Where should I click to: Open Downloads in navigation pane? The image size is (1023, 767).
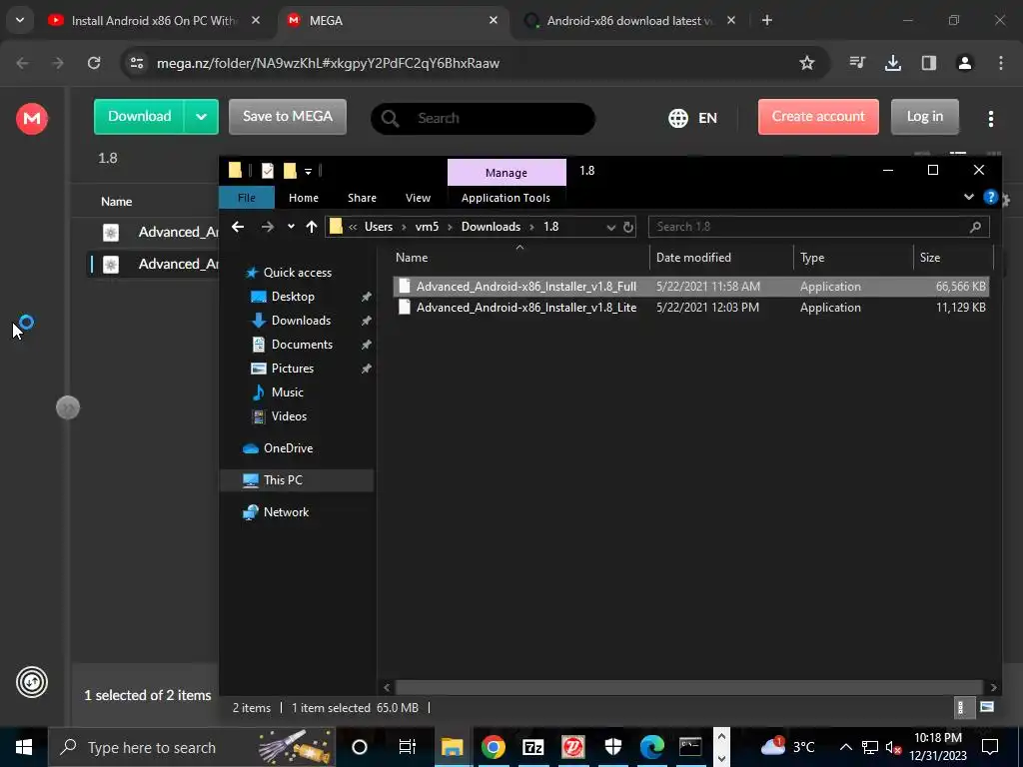[301, 321]
